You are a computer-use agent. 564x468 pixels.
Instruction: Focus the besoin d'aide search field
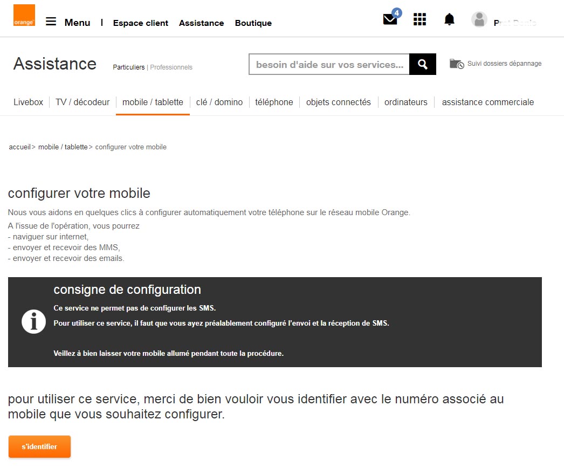(x=329, y=64)
